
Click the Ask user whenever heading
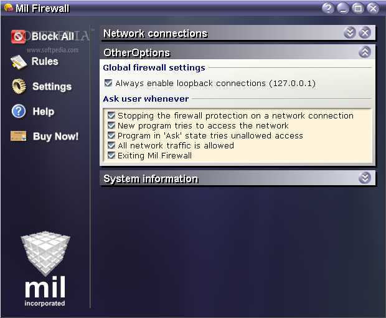[x=146, y=99]
